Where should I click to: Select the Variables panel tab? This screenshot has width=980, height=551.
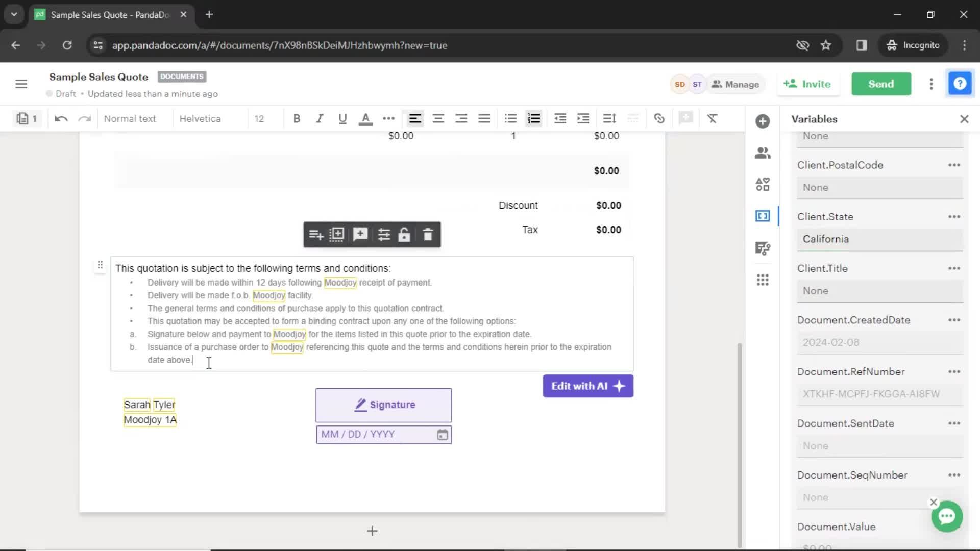tap(762, 215)
